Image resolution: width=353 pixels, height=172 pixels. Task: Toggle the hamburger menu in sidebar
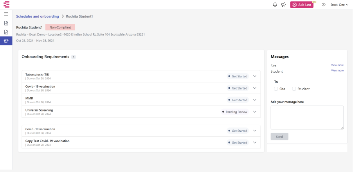[x=6, y=14]
